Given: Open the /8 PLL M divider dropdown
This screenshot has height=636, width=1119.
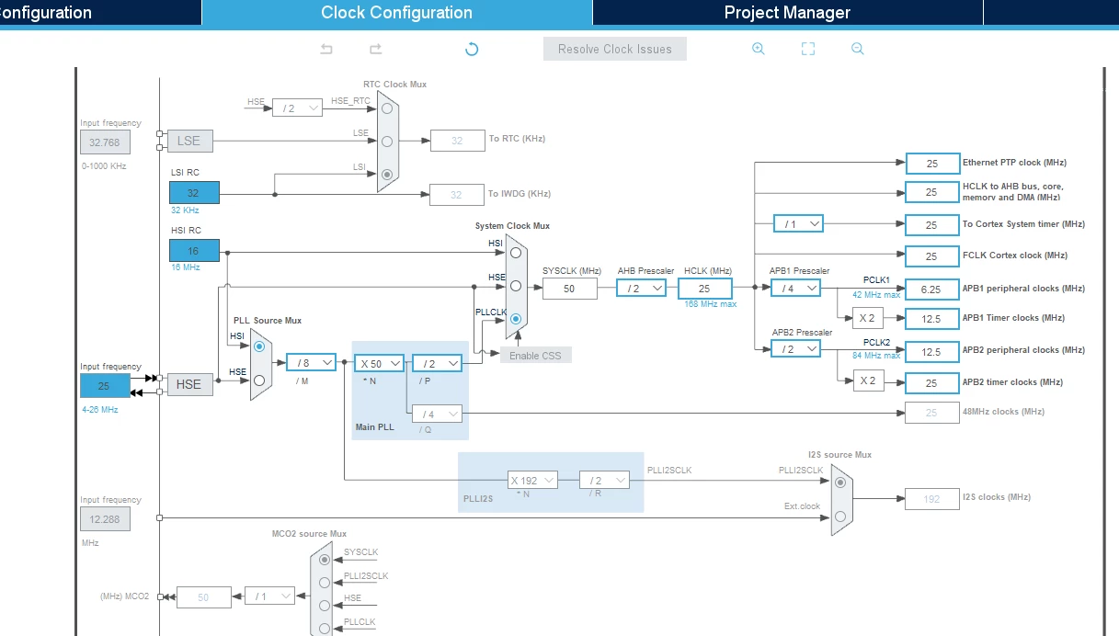Looking at the screenshot, I should (311, 363).
